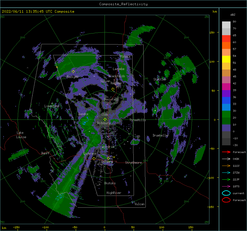Click the 18TS legend text
The image size is (247, 231).
point(236,187)
